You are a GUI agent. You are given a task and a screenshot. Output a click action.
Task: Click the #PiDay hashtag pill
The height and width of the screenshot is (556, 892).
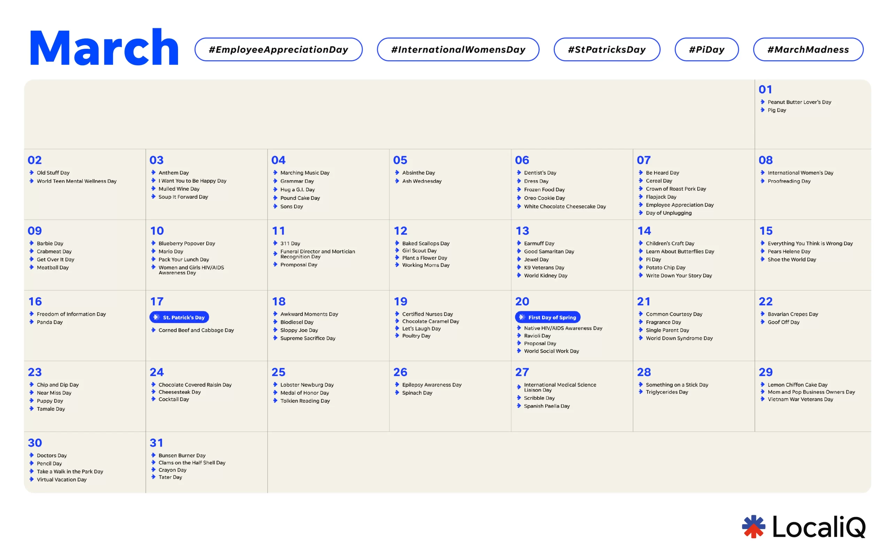pyautogui.click(x=706, y=49)
